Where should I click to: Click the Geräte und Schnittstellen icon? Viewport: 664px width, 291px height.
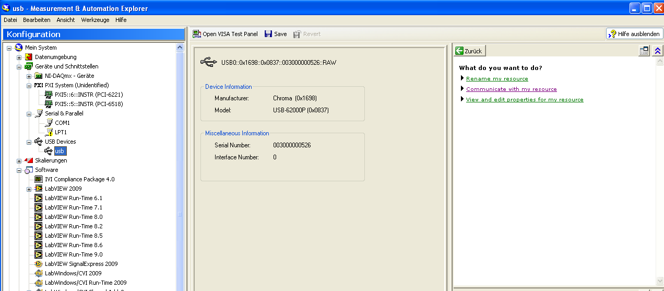(x=29, y=66)
